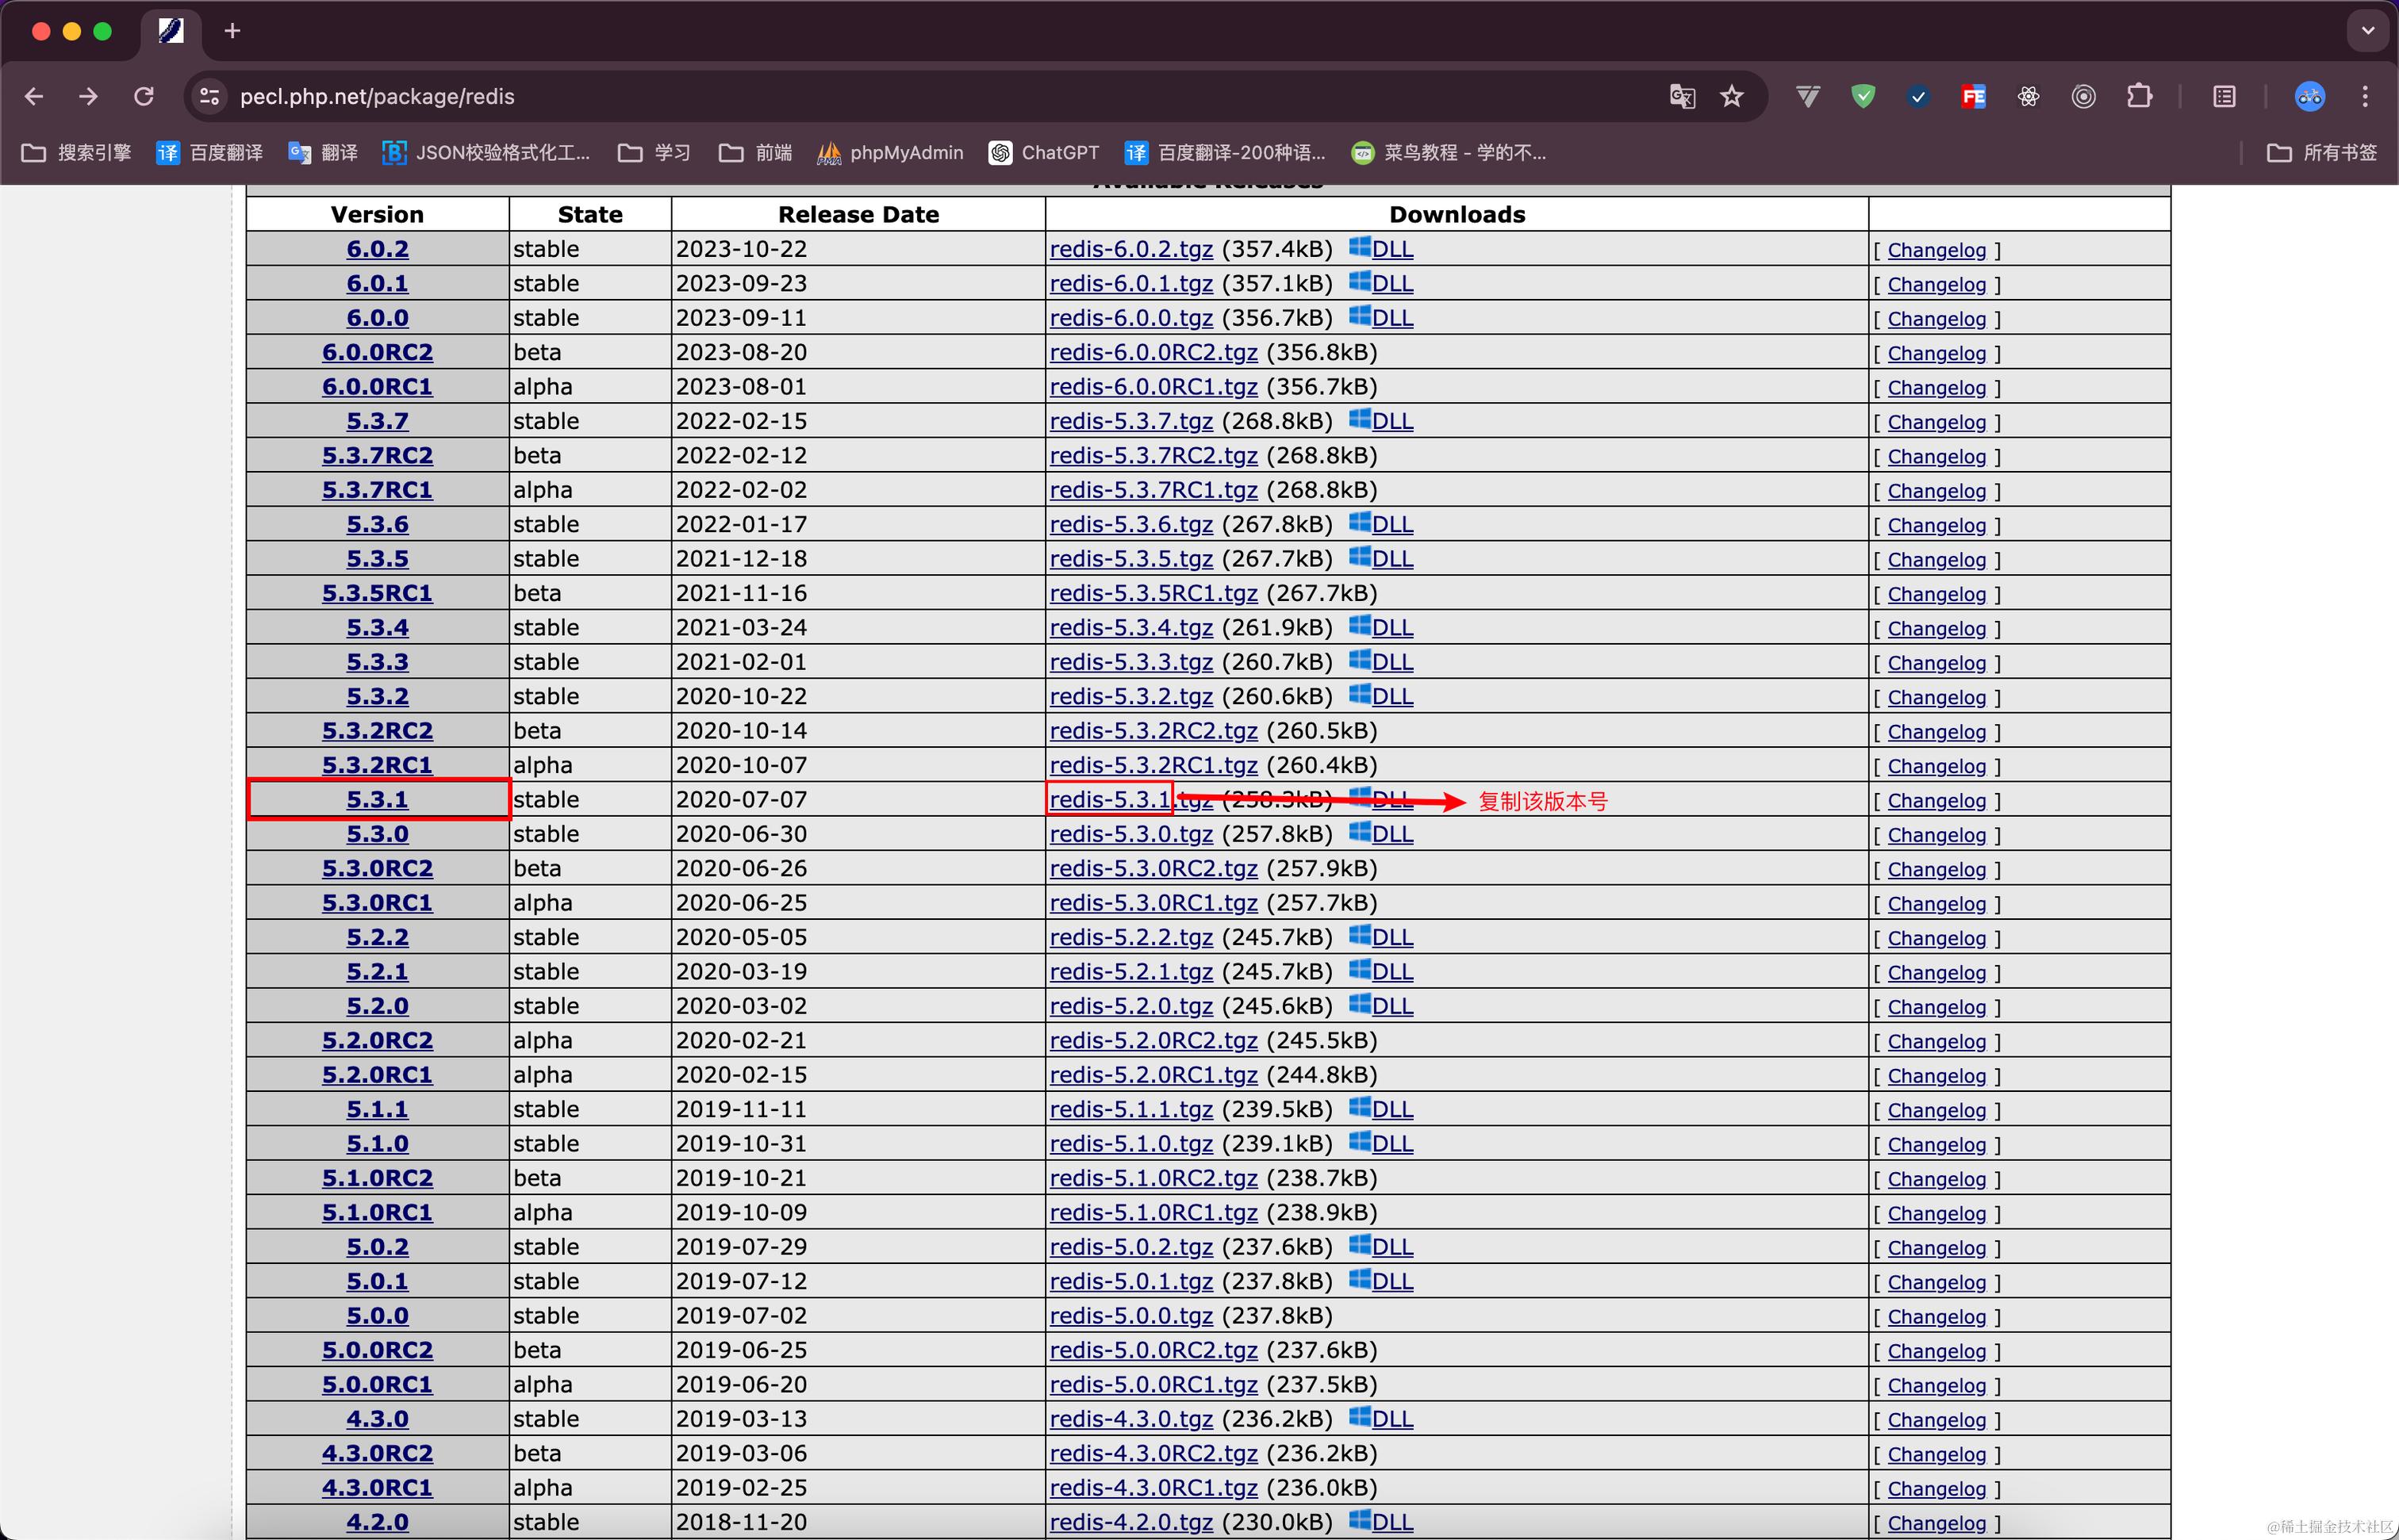Bookmark this page with star icon

[x=1732, y=96]
